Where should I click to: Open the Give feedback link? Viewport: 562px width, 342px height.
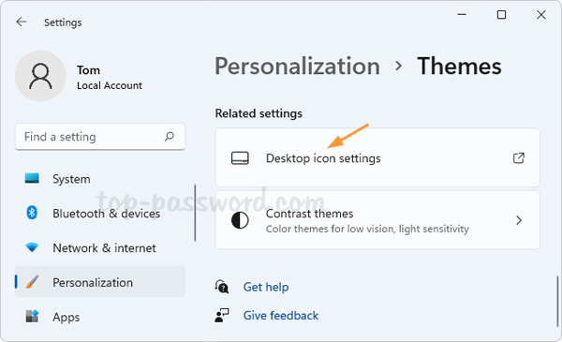coord(281,316)
